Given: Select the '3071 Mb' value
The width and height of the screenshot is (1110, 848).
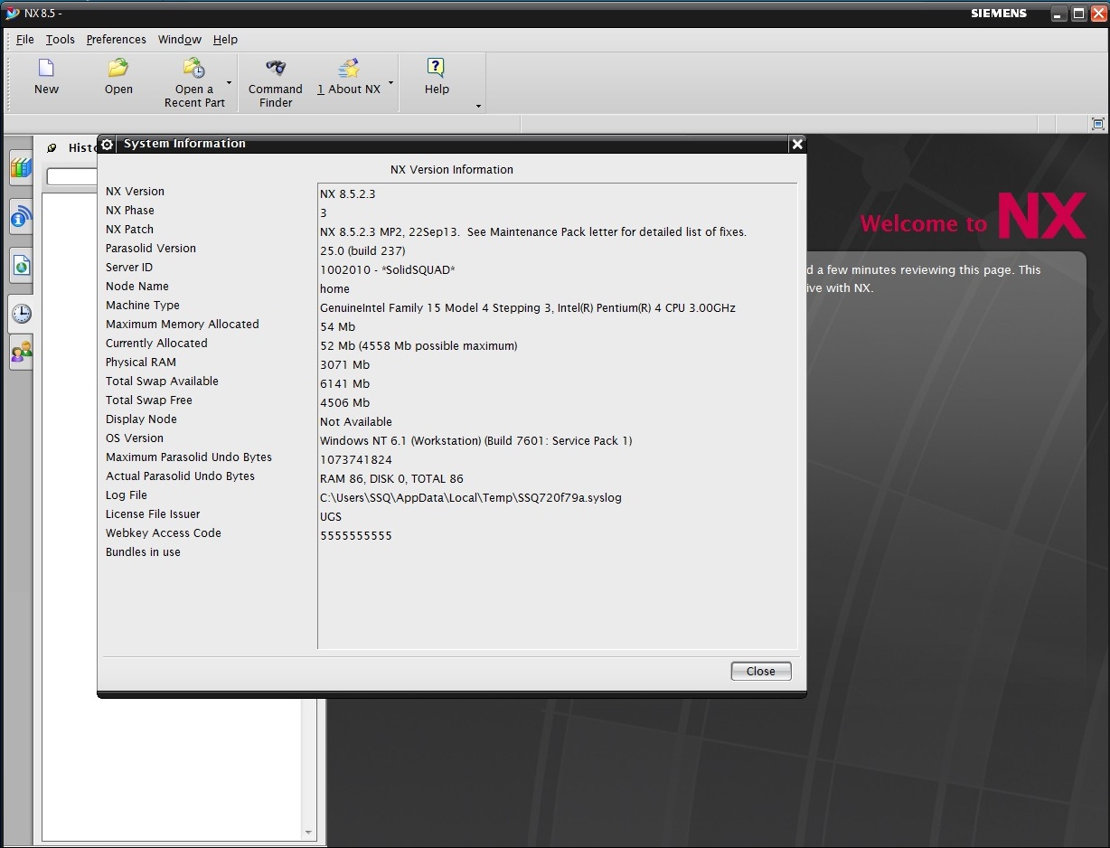Looking at the screenshot, I should pyautogui.click(x=344, y=364).
